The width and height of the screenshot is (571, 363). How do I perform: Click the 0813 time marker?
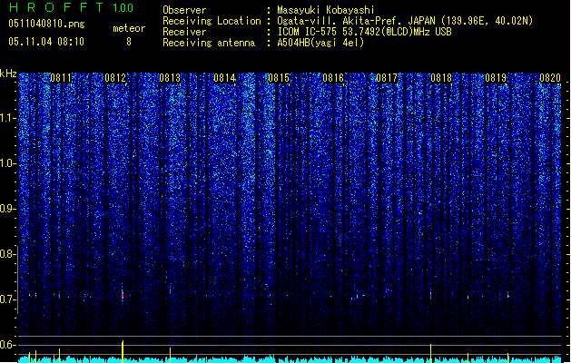(170, 77)
